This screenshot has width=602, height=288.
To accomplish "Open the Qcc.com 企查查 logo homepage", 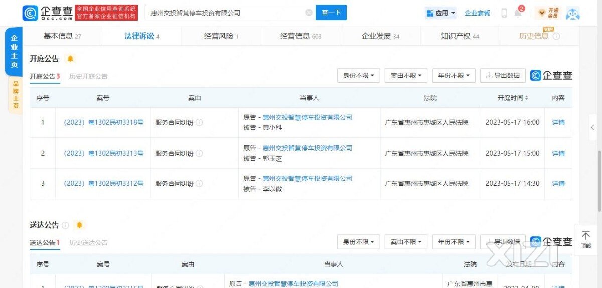I will click(x=48, y=13).
